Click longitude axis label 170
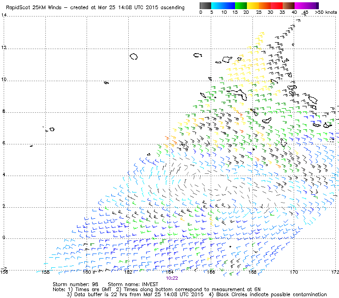339x298 pixels. 294,272
